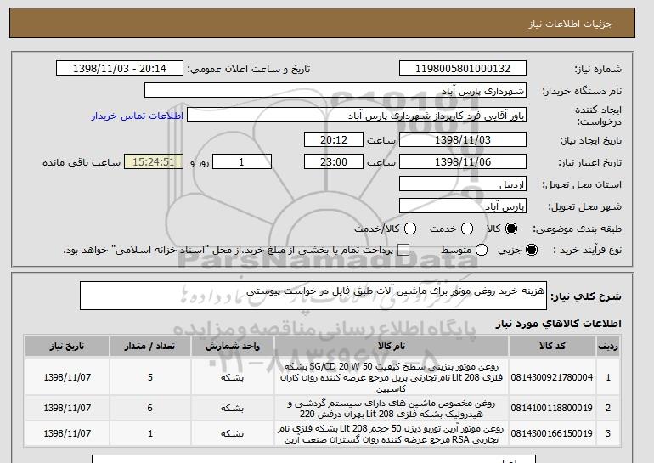Click the validity date field 1398/11/06
Viewport: 654px width, 463px height.
tap(463, 162)
